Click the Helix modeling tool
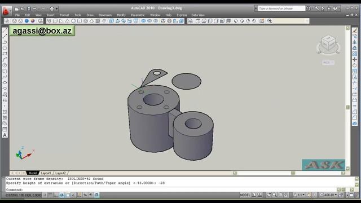Screen dimensions: 361x203 coord(98,21)
